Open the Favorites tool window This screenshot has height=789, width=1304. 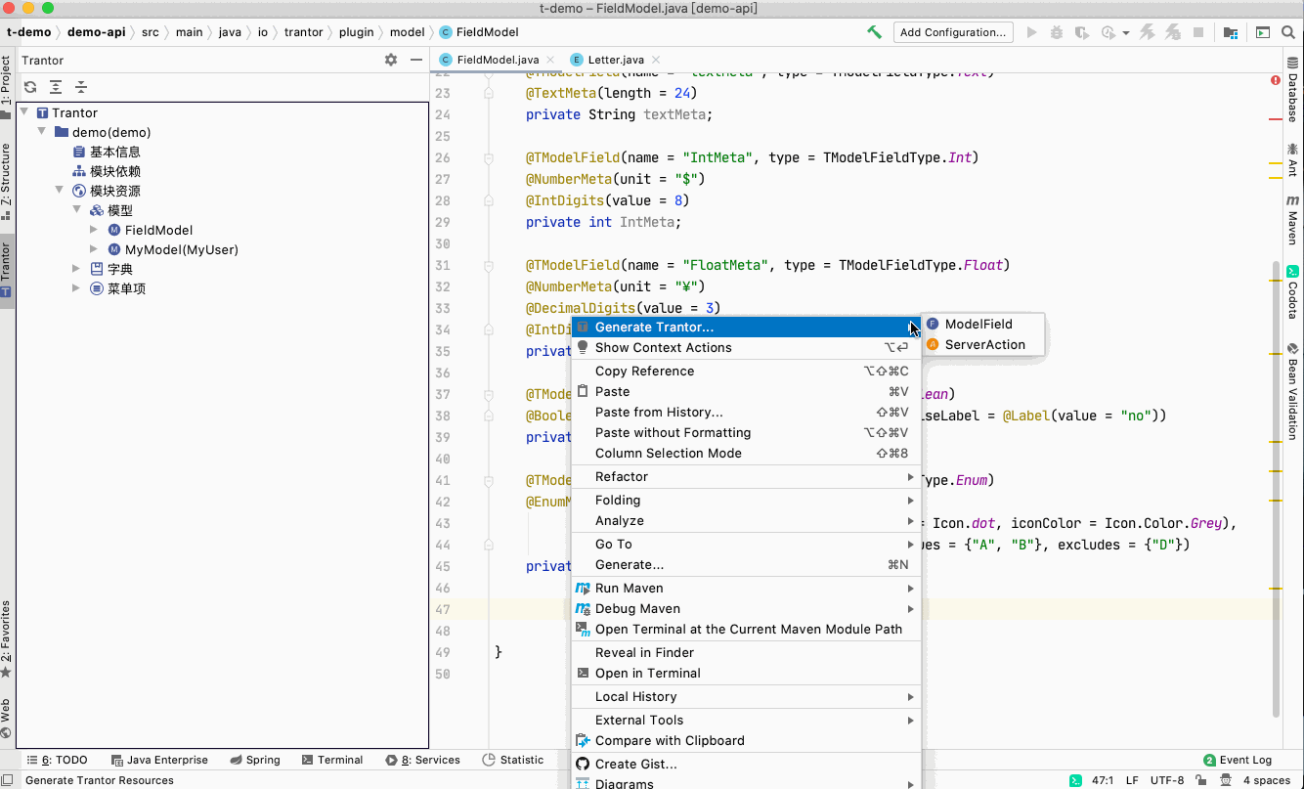[6, 639]
